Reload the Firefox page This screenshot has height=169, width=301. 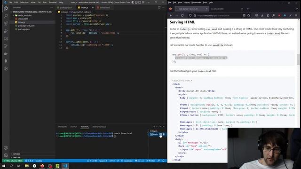(x=182, y=15)
